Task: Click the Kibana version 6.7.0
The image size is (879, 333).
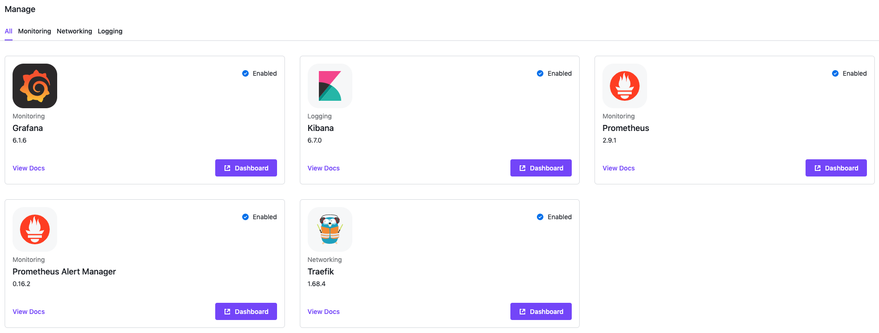Action: click(x=315, y=140)
